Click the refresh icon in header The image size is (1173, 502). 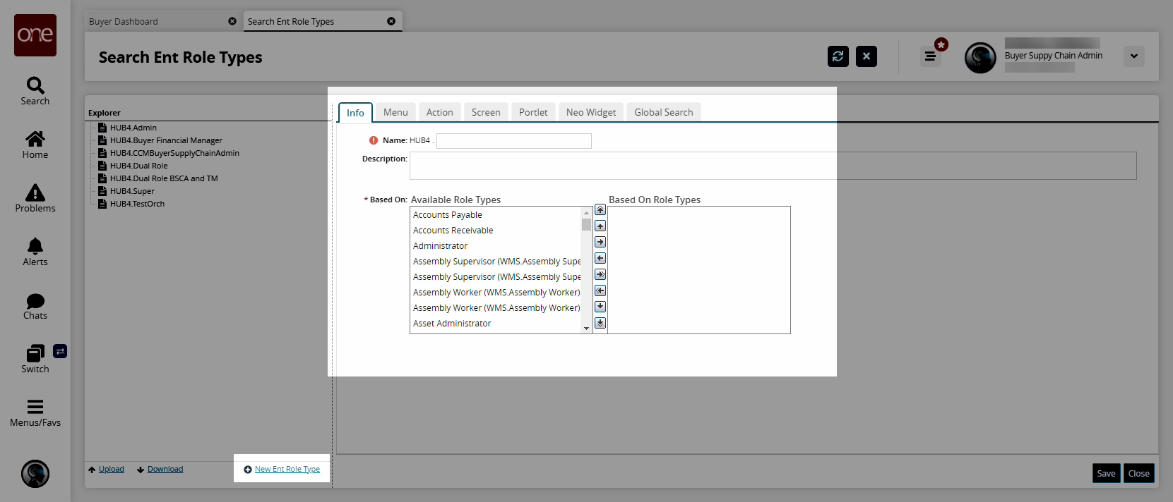click(838, 56)
